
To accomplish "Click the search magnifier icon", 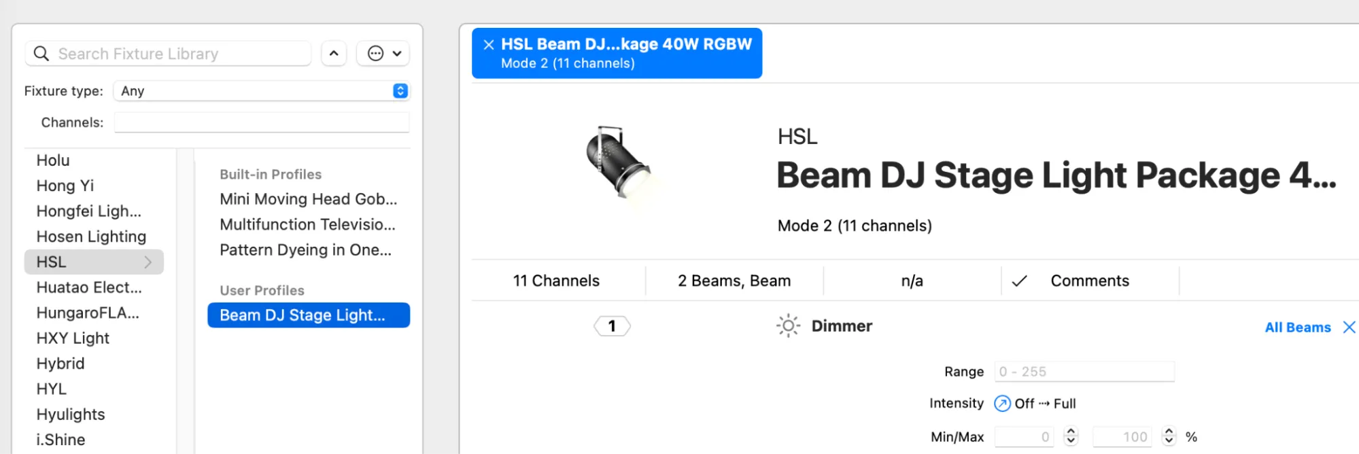I will tap(41, 54).
